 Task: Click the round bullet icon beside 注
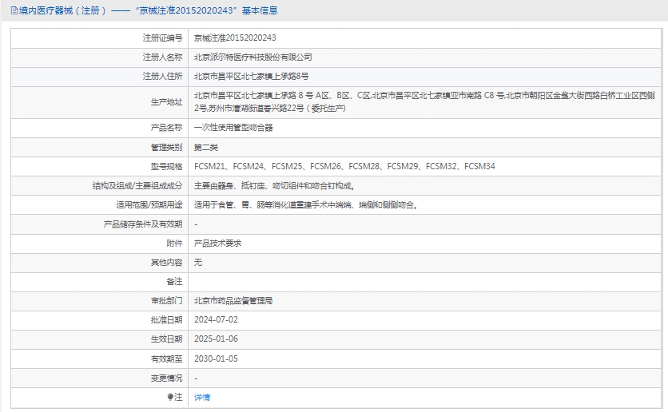(170, 397)
